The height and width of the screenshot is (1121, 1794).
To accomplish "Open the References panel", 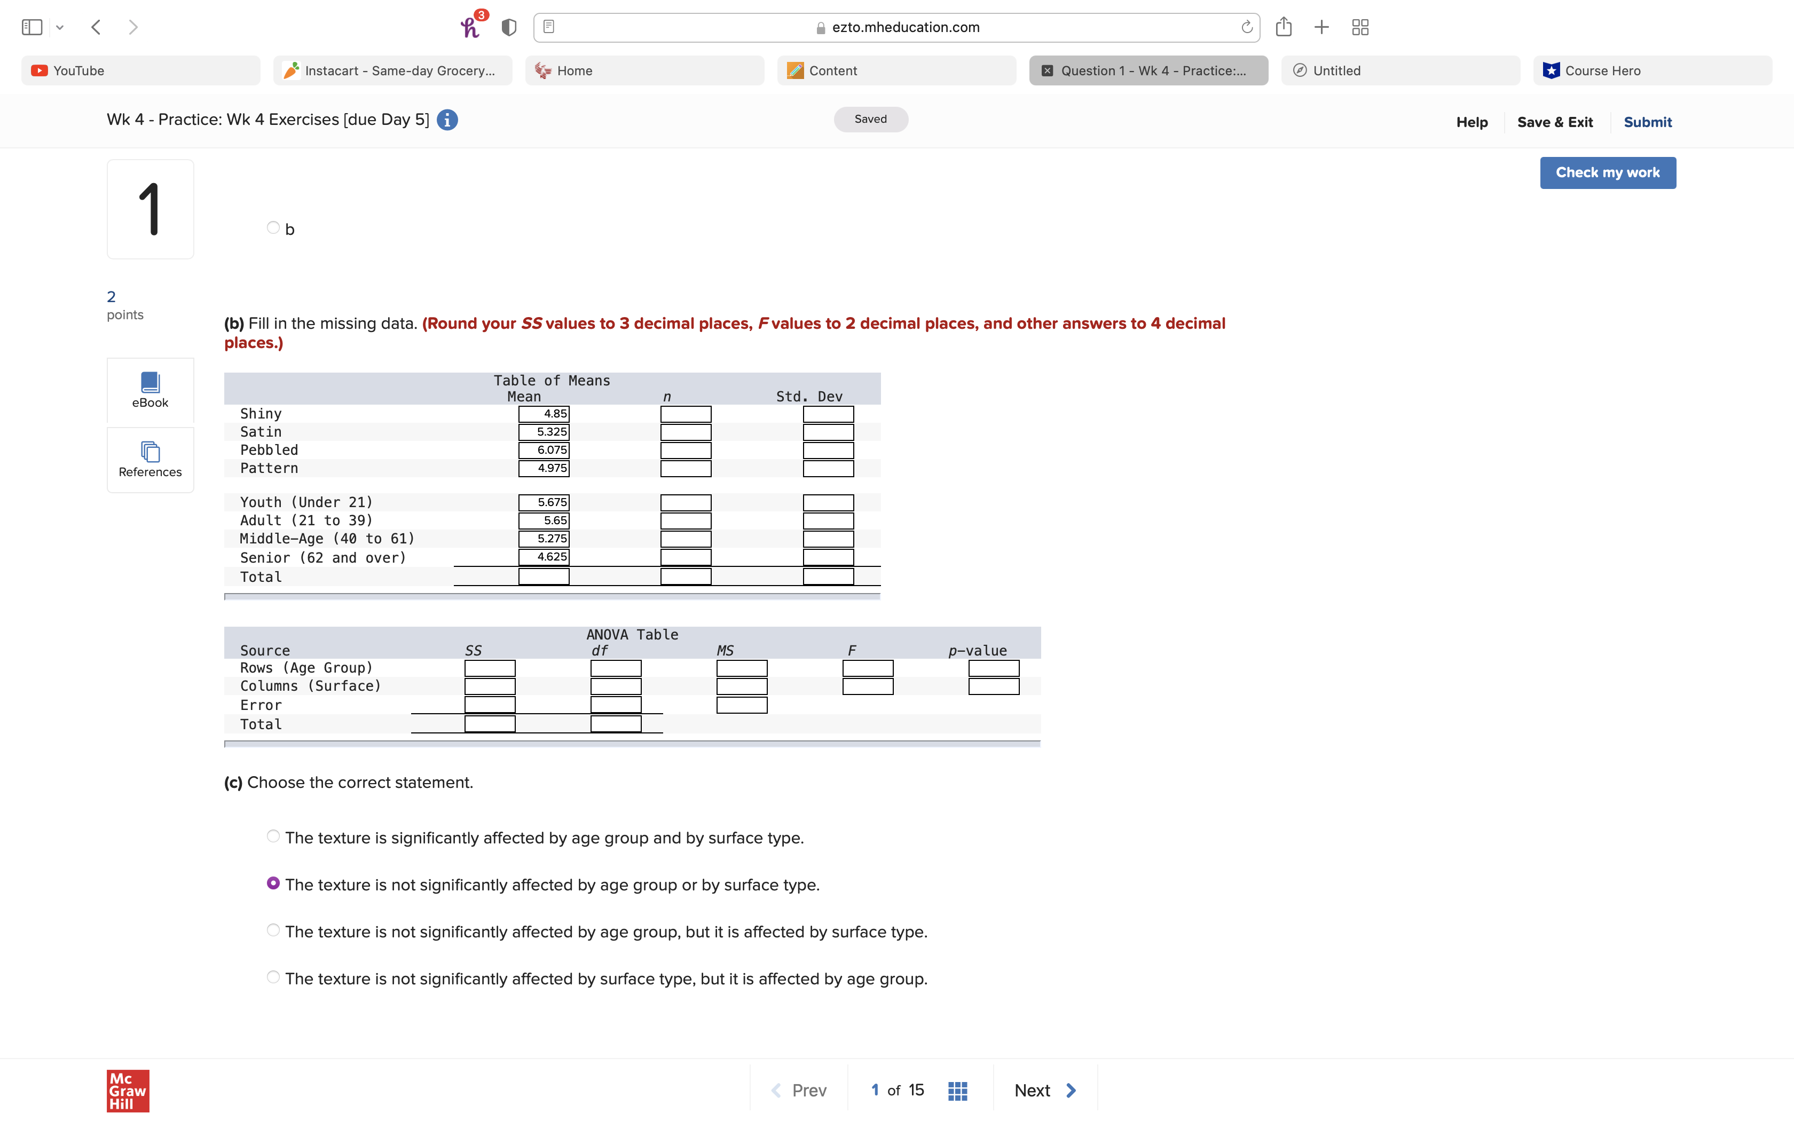I will [x=149, y=460].
